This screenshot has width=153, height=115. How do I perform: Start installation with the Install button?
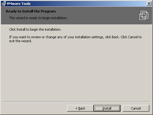click(x=107, y=108)
